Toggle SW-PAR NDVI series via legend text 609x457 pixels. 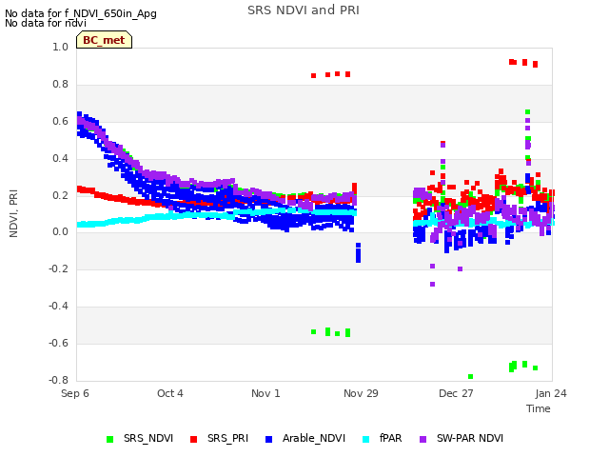tap(470, 438)
